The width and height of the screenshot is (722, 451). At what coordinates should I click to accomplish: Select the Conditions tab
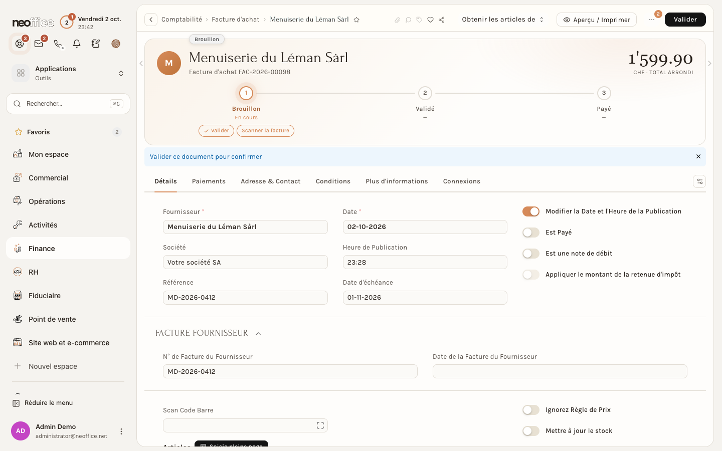click(x=333, y=181)
